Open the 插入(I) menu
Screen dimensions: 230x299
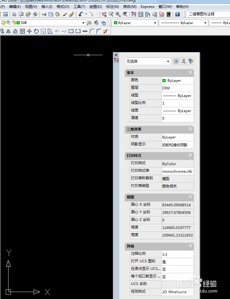[47, 7]
